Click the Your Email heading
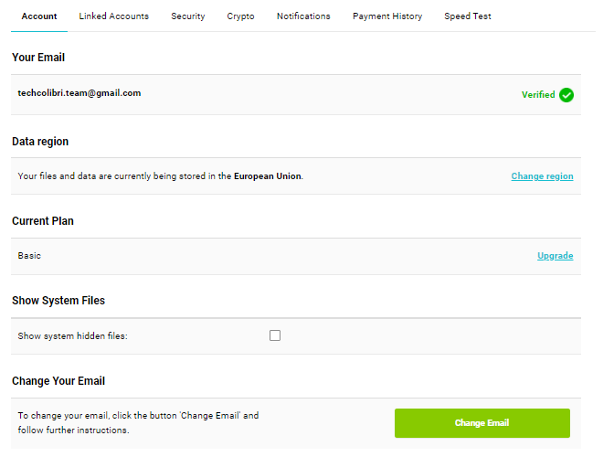 38,58
